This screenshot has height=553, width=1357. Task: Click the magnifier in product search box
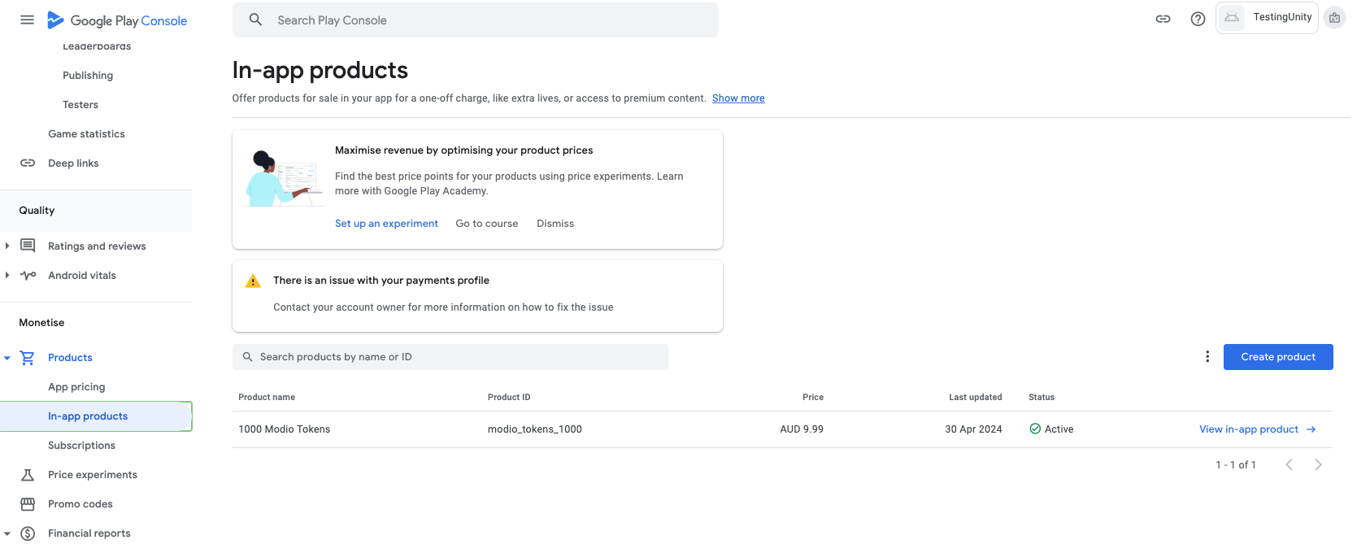click(x=247, y=356)
